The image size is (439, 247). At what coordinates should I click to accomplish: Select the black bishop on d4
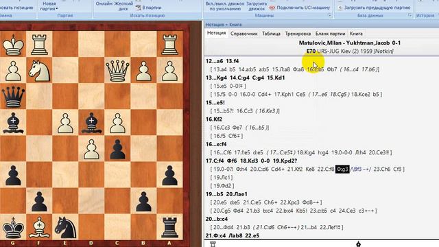click(x=91, y=123)
